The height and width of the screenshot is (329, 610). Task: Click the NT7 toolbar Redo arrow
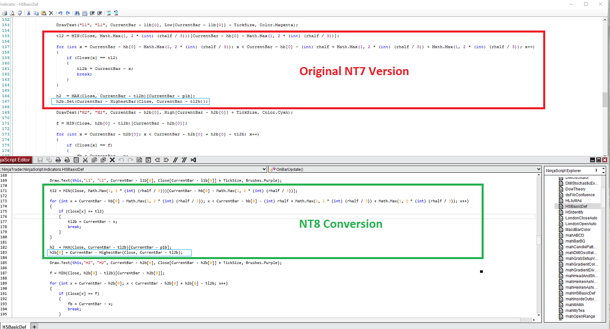[68, 13]
